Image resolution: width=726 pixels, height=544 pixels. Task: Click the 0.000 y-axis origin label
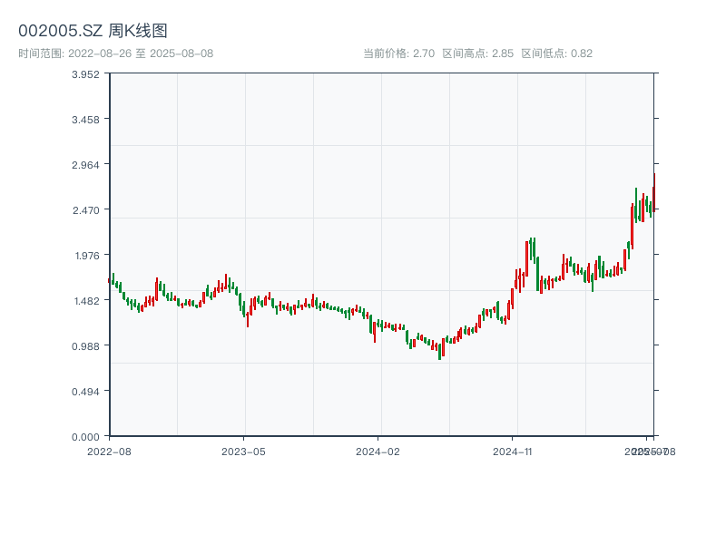pyautogui.click(x=85, y=436)
